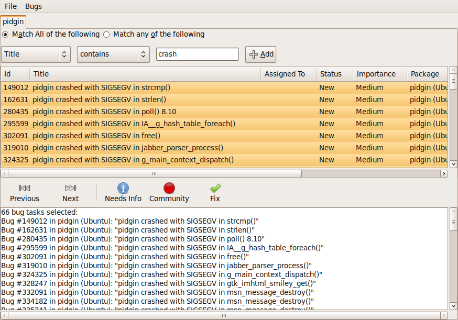Click the Bug #328247 gtk_imhtml_smiley_get line
Screen dimensions: 458x320
(x=159, y=283)
